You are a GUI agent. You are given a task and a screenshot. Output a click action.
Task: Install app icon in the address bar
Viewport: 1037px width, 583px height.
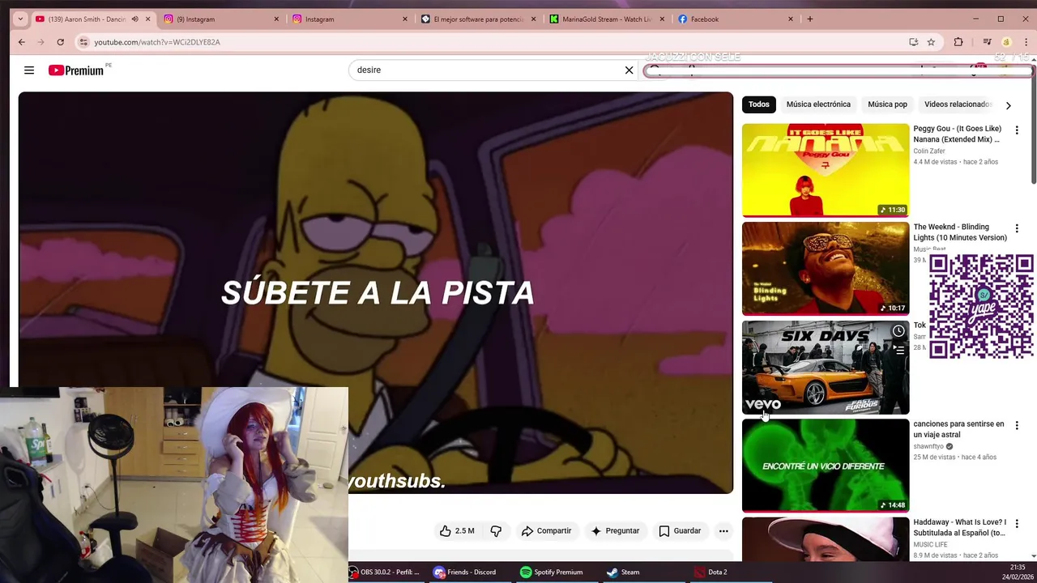pos(913,42)
